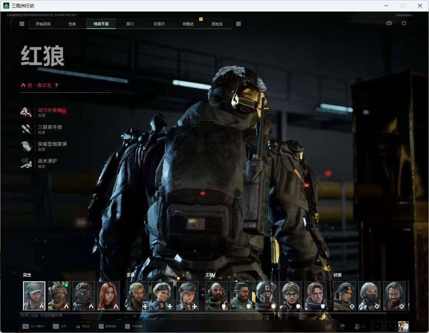This screenshot has height=333, width=429.
Task: Open the 特勤处 tab
Action: point(188,24)
